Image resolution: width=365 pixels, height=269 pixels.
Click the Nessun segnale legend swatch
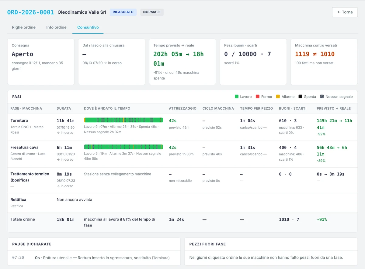point(322,97)
